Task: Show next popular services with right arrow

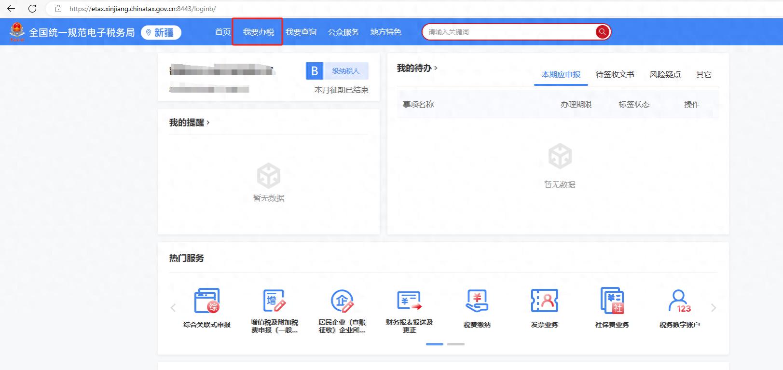Action: click(714, 308)
